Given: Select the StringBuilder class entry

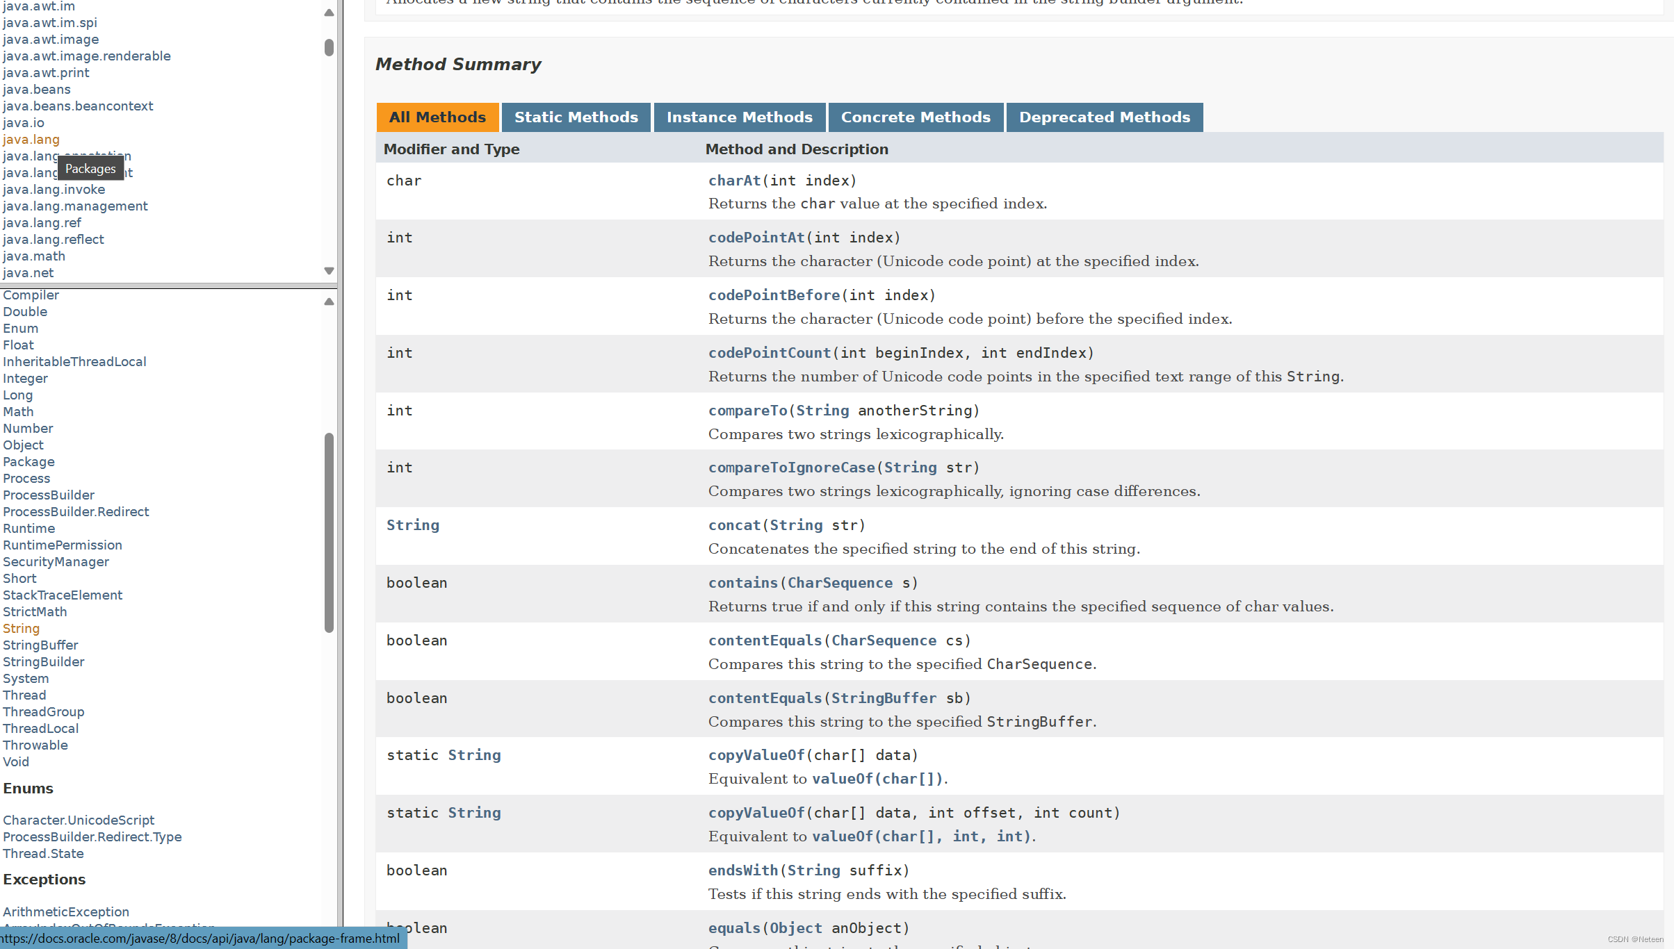Looking at the screenshot, I should [x=42, y=662].
